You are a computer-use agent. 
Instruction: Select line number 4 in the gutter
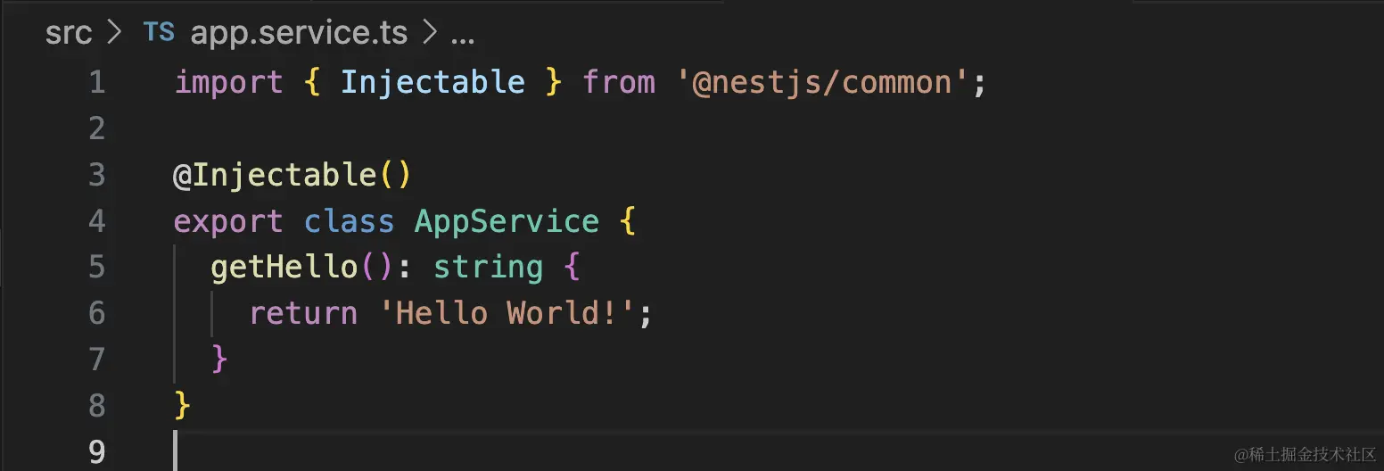pyautogui.click(x=96, y=221)
